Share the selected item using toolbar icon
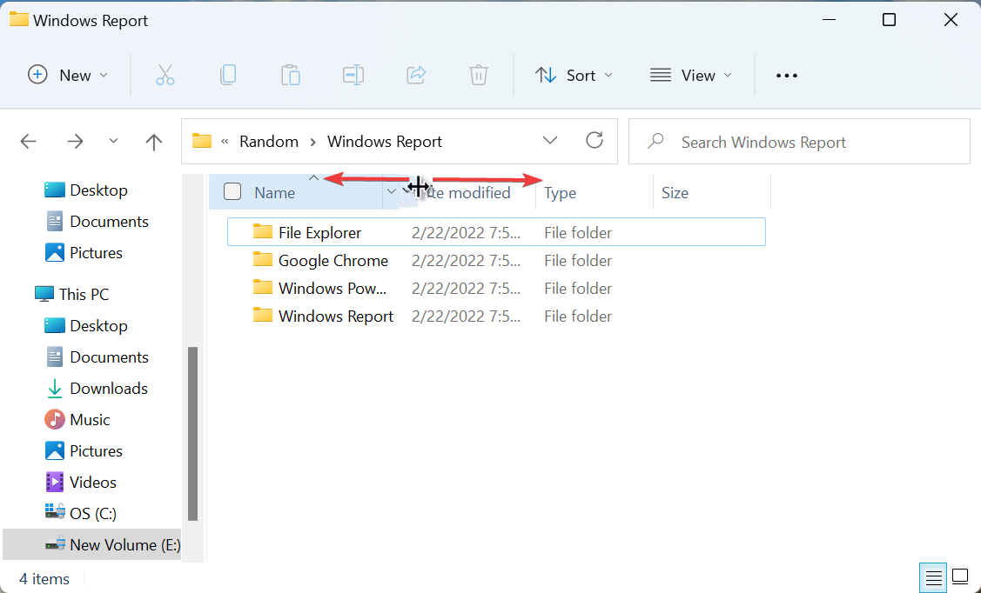Viewport: 981px width, 593px height. pos(416,75)
